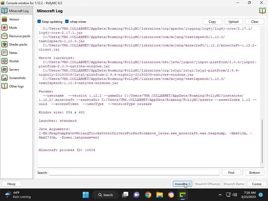The image size is (268, 201).
Task: Click the Cwose button
Action: [256, 184]
